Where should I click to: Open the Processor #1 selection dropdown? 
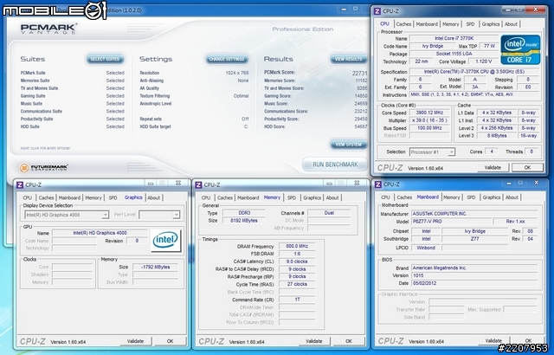click(432, 152)
